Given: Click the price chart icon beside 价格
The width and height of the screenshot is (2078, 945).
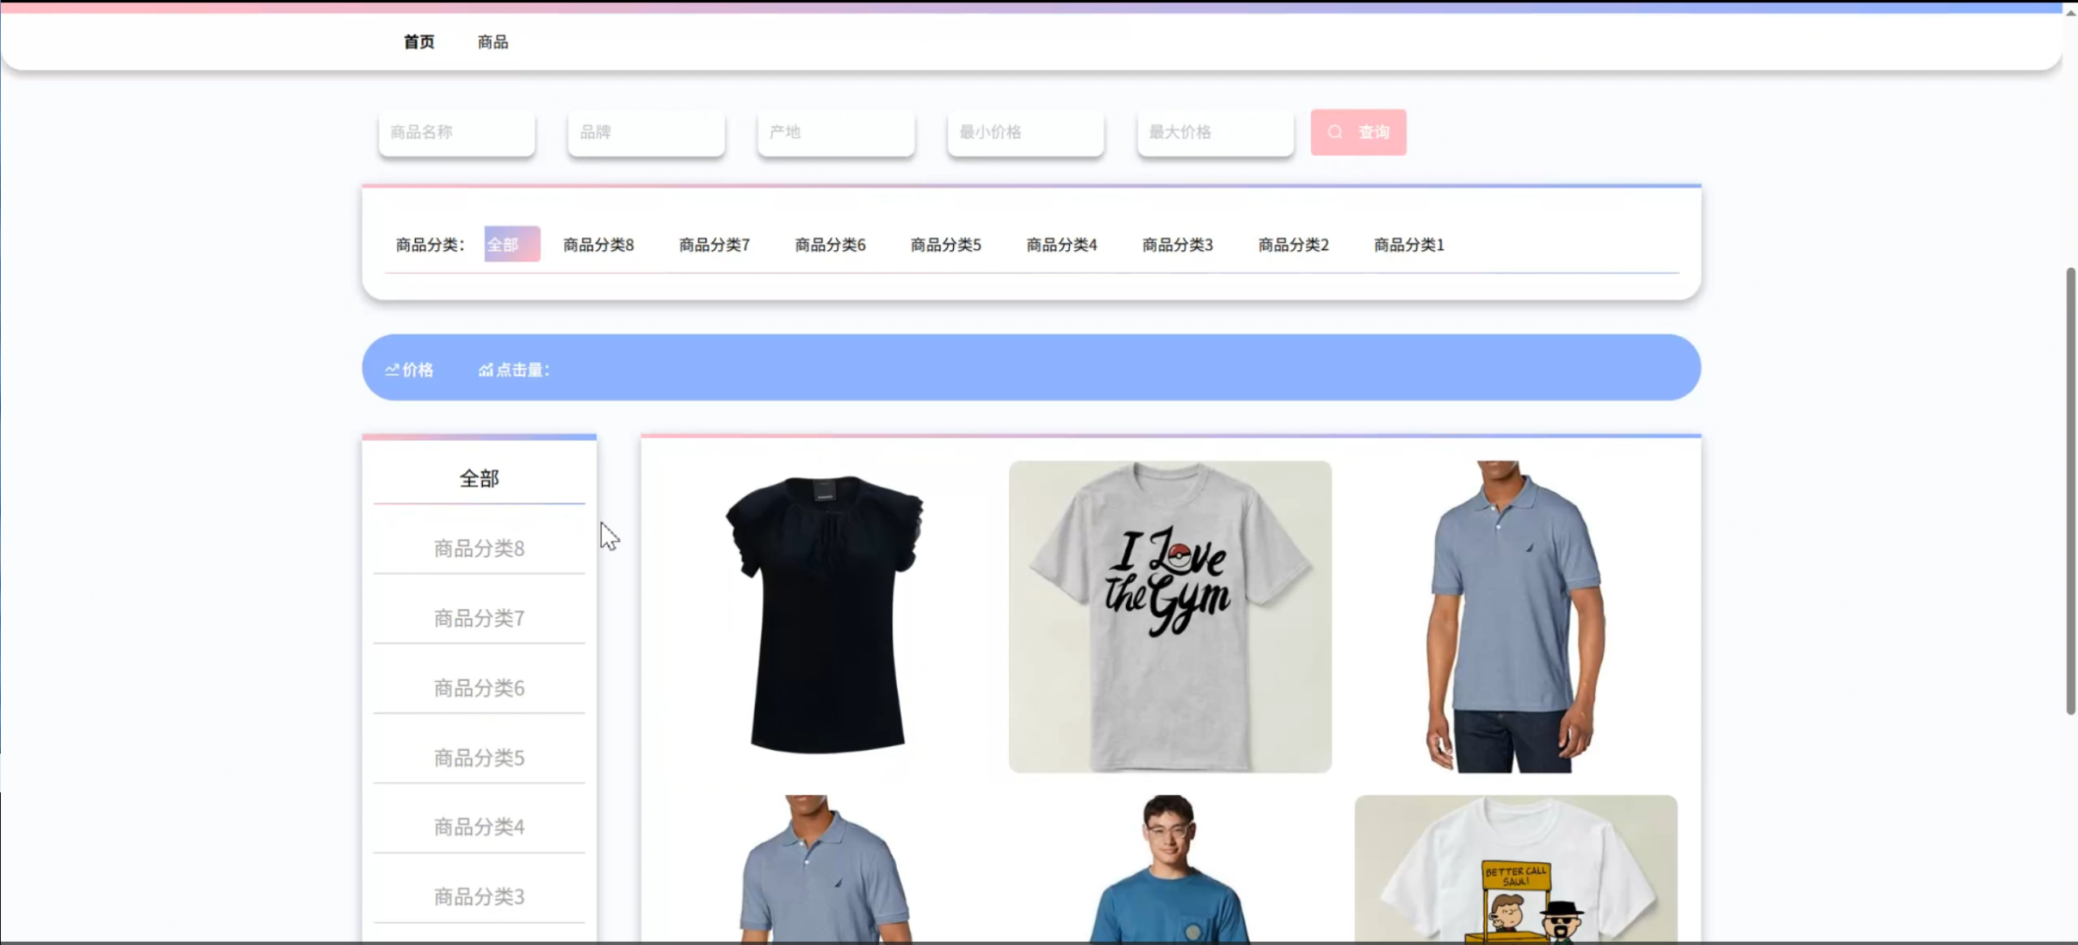Looking at the screenshot, I should [392, 370].
